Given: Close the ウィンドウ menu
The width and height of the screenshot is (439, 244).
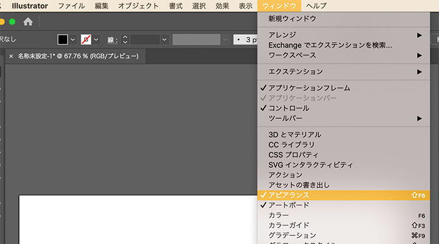Looking at the screenshot, I should point(279,5).
